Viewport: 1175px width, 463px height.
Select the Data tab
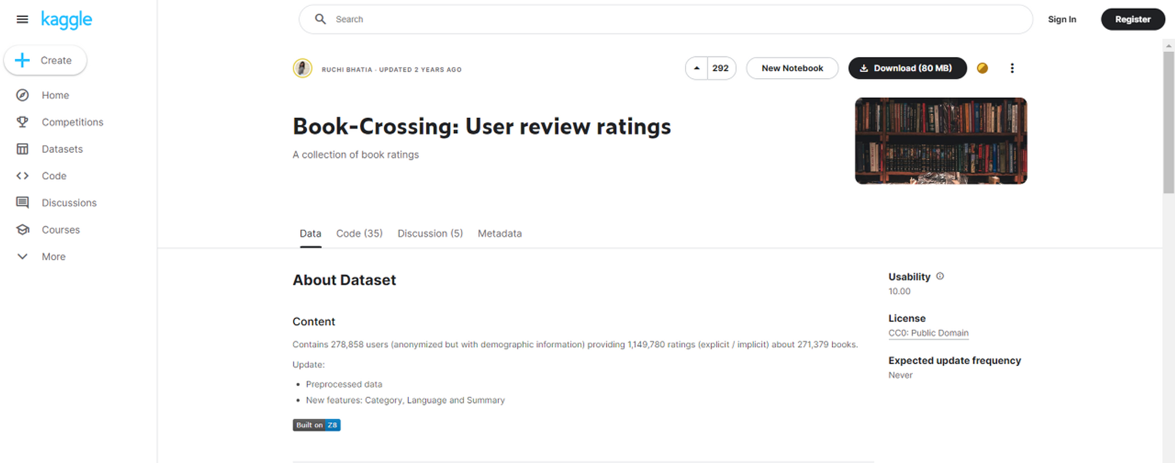pyautogui.click(x=310, y=234)
